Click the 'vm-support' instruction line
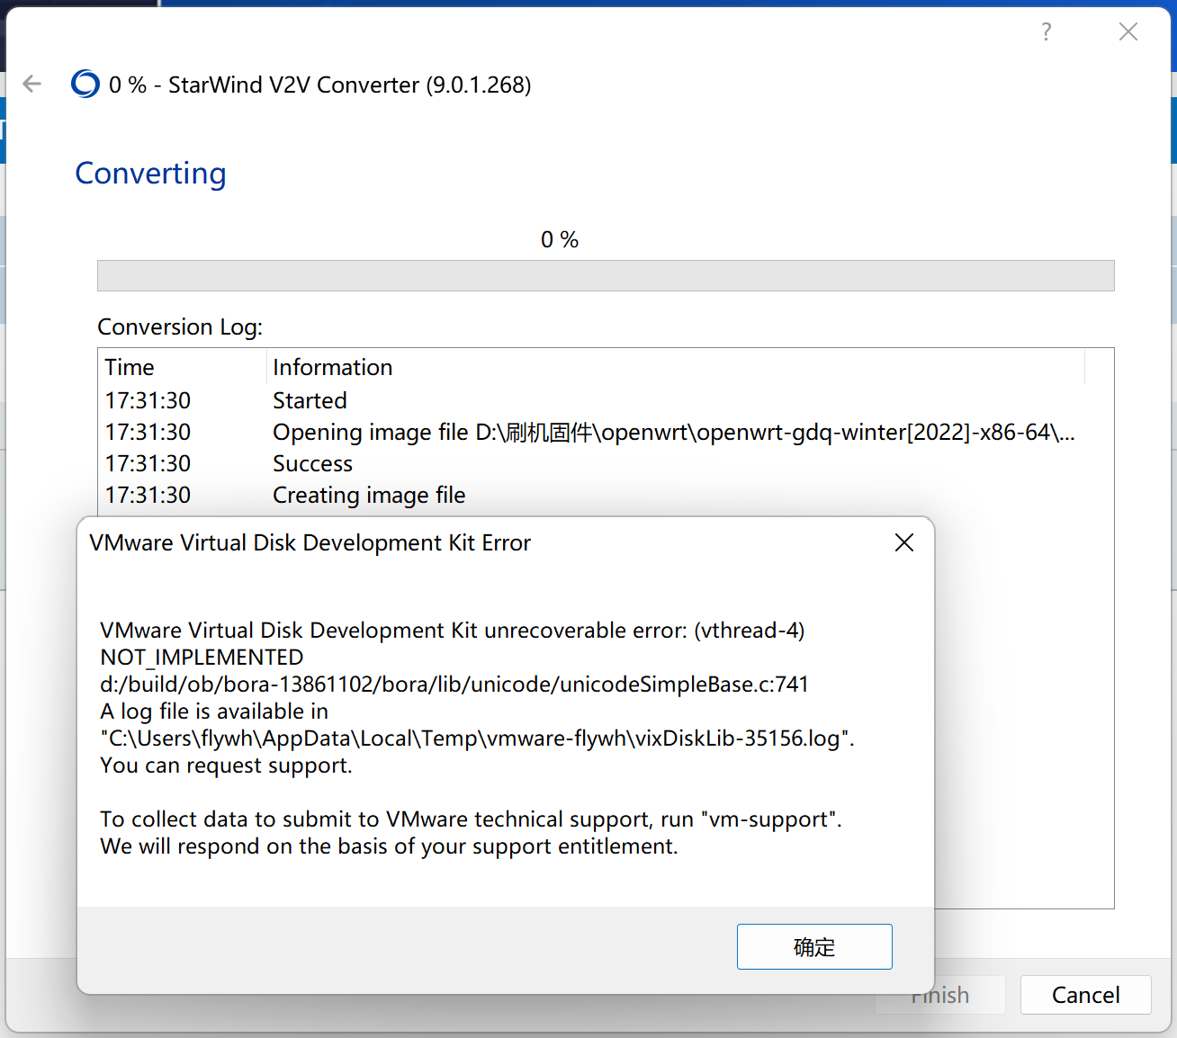 tap(471, 819)
